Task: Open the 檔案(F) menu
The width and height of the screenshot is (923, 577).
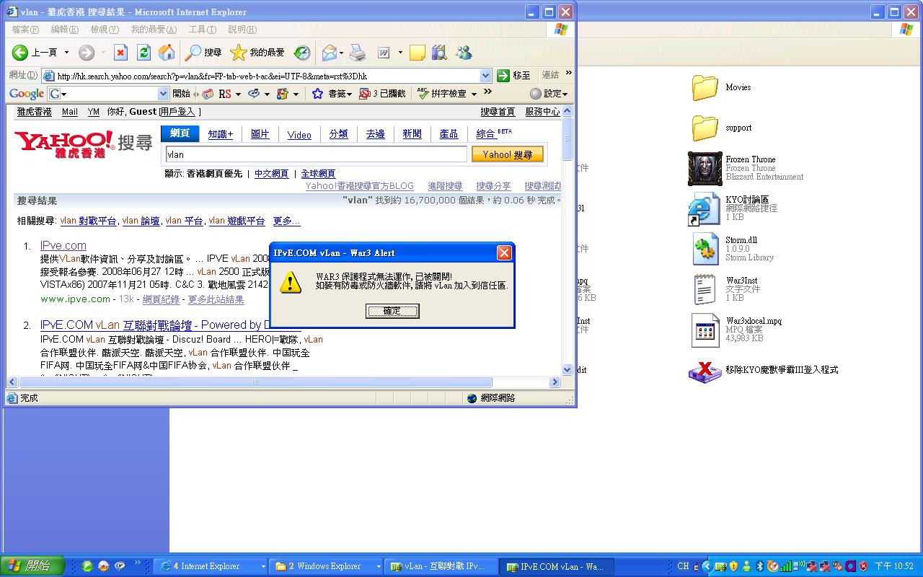Action: [25, 30]
